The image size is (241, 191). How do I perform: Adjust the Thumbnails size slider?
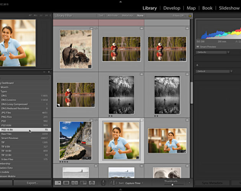pos(173,185)
